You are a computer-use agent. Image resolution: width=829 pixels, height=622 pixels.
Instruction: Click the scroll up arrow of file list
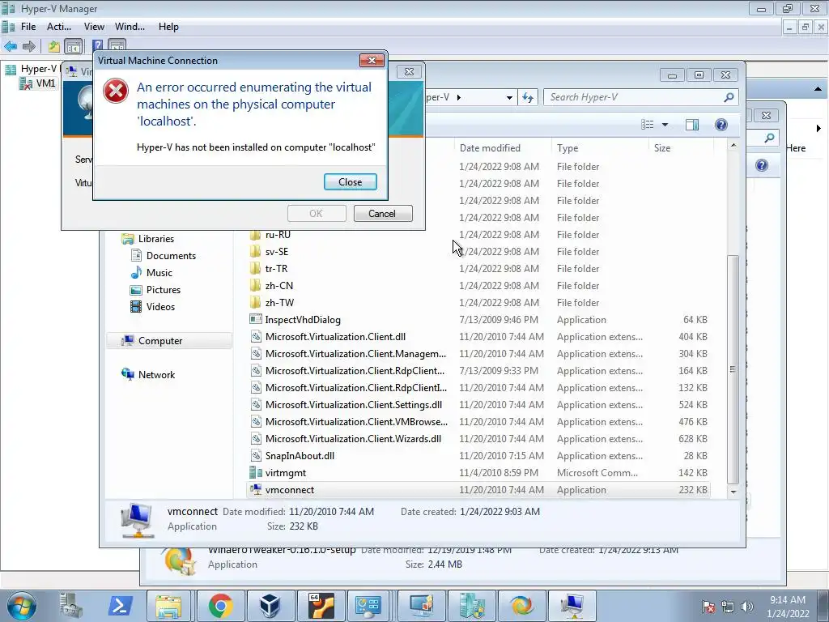pyautogui.click(x=733, y=145)
